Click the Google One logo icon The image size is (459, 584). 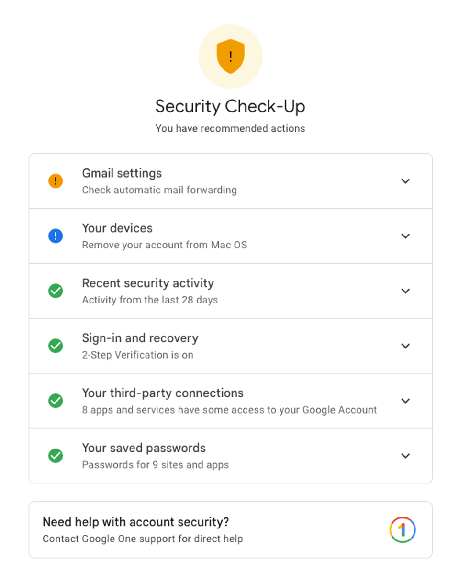click(403, 530)
